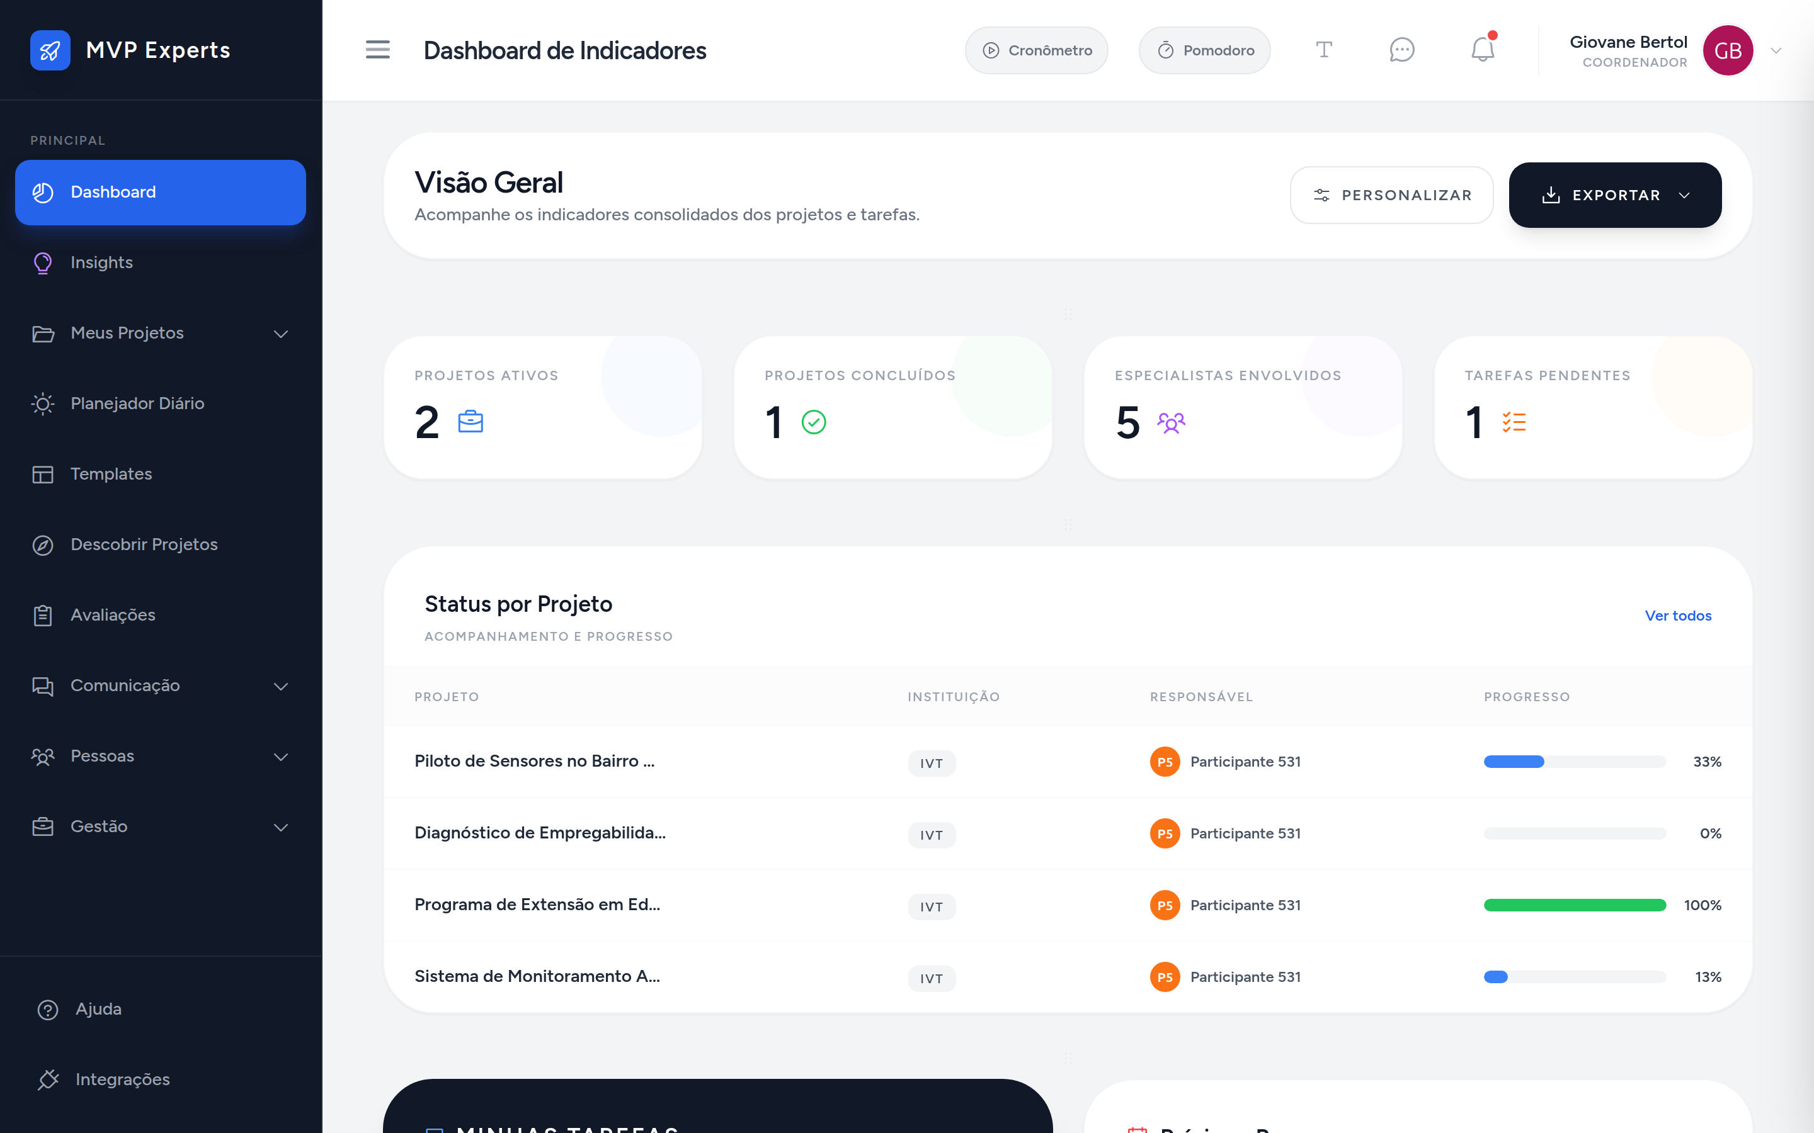
Task: Open the text size T icon
Action: click(1324, 50)
